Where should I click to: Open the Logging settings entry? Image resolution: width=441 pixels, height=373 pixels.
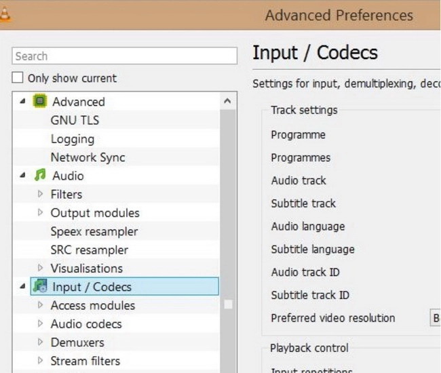[x=72, y=139]
